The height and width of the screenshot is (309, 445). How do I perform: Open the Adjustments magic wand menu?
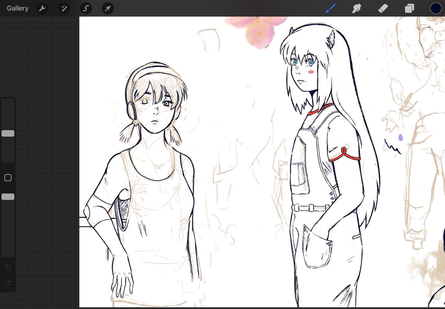tap(64, 8)
